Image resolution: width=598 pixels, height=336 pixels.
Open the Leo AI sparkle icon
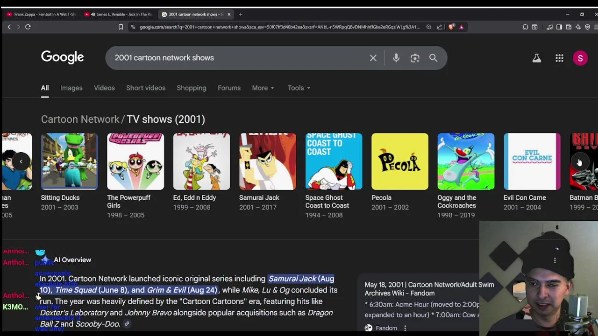(x=578, y=27)
